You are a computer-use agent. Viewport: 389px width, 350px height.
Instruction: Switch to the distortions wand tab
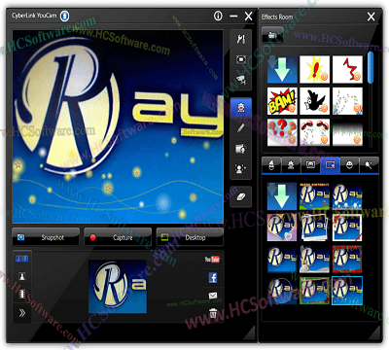pos(369,164)
